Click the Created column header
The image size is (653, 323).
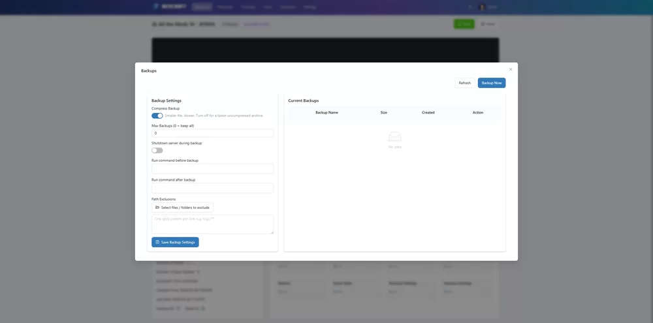coord(428,112)
